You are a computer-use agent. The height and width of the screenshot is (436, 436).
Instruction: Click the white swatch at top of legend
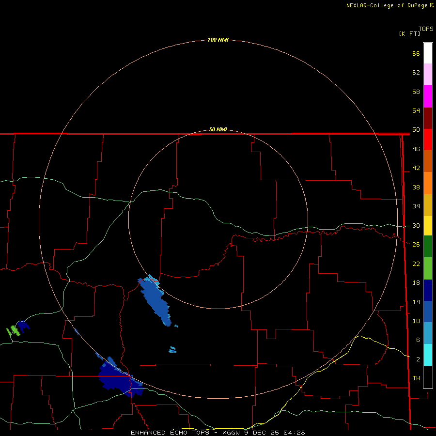click(428, 53)
